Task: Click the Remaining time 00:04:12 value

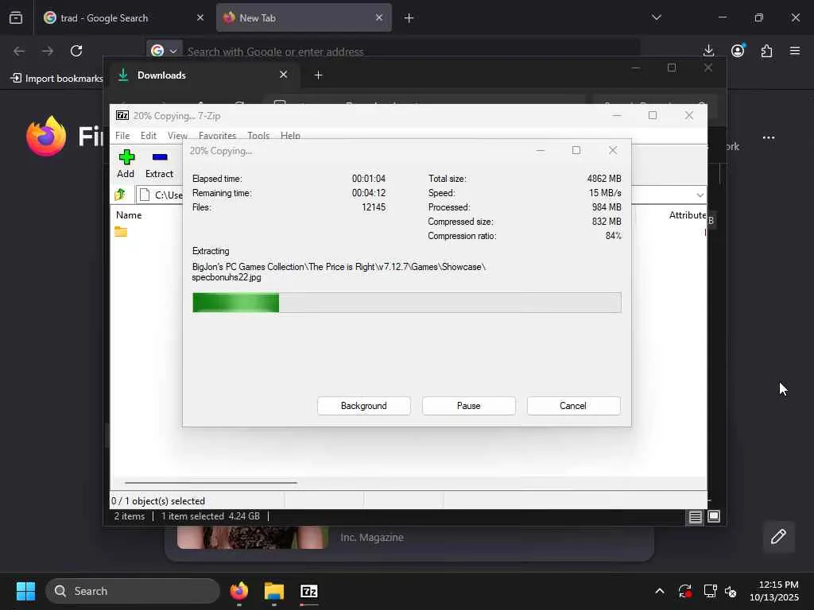Action: pos(369,193)
